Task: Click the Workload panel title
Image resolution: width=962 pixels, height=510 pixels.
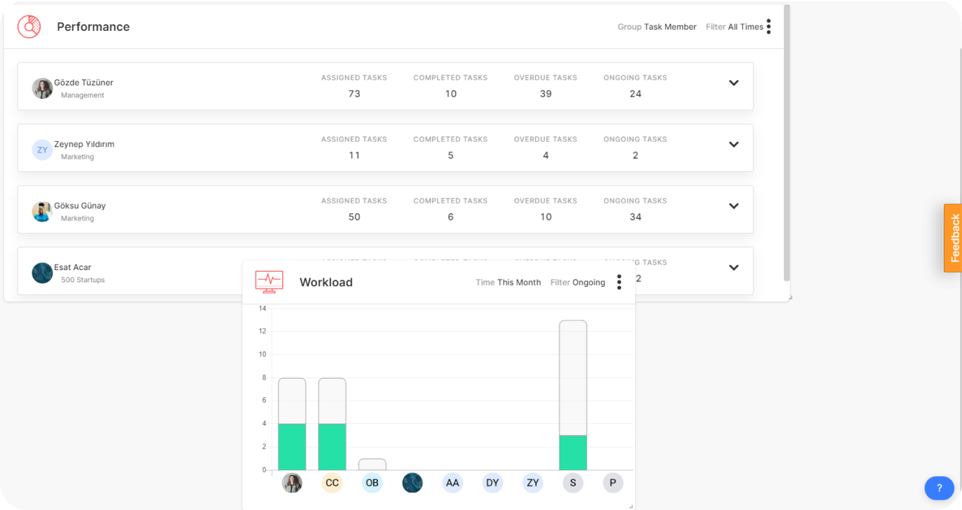Action: tap(326, 282)
